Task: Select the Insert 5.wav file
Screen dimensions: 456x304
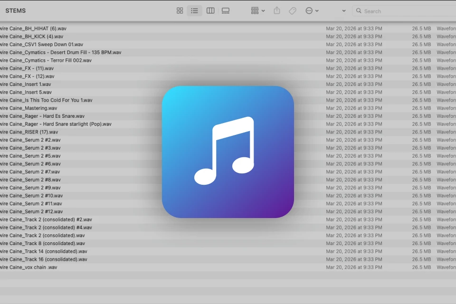Action: [26, 92]
